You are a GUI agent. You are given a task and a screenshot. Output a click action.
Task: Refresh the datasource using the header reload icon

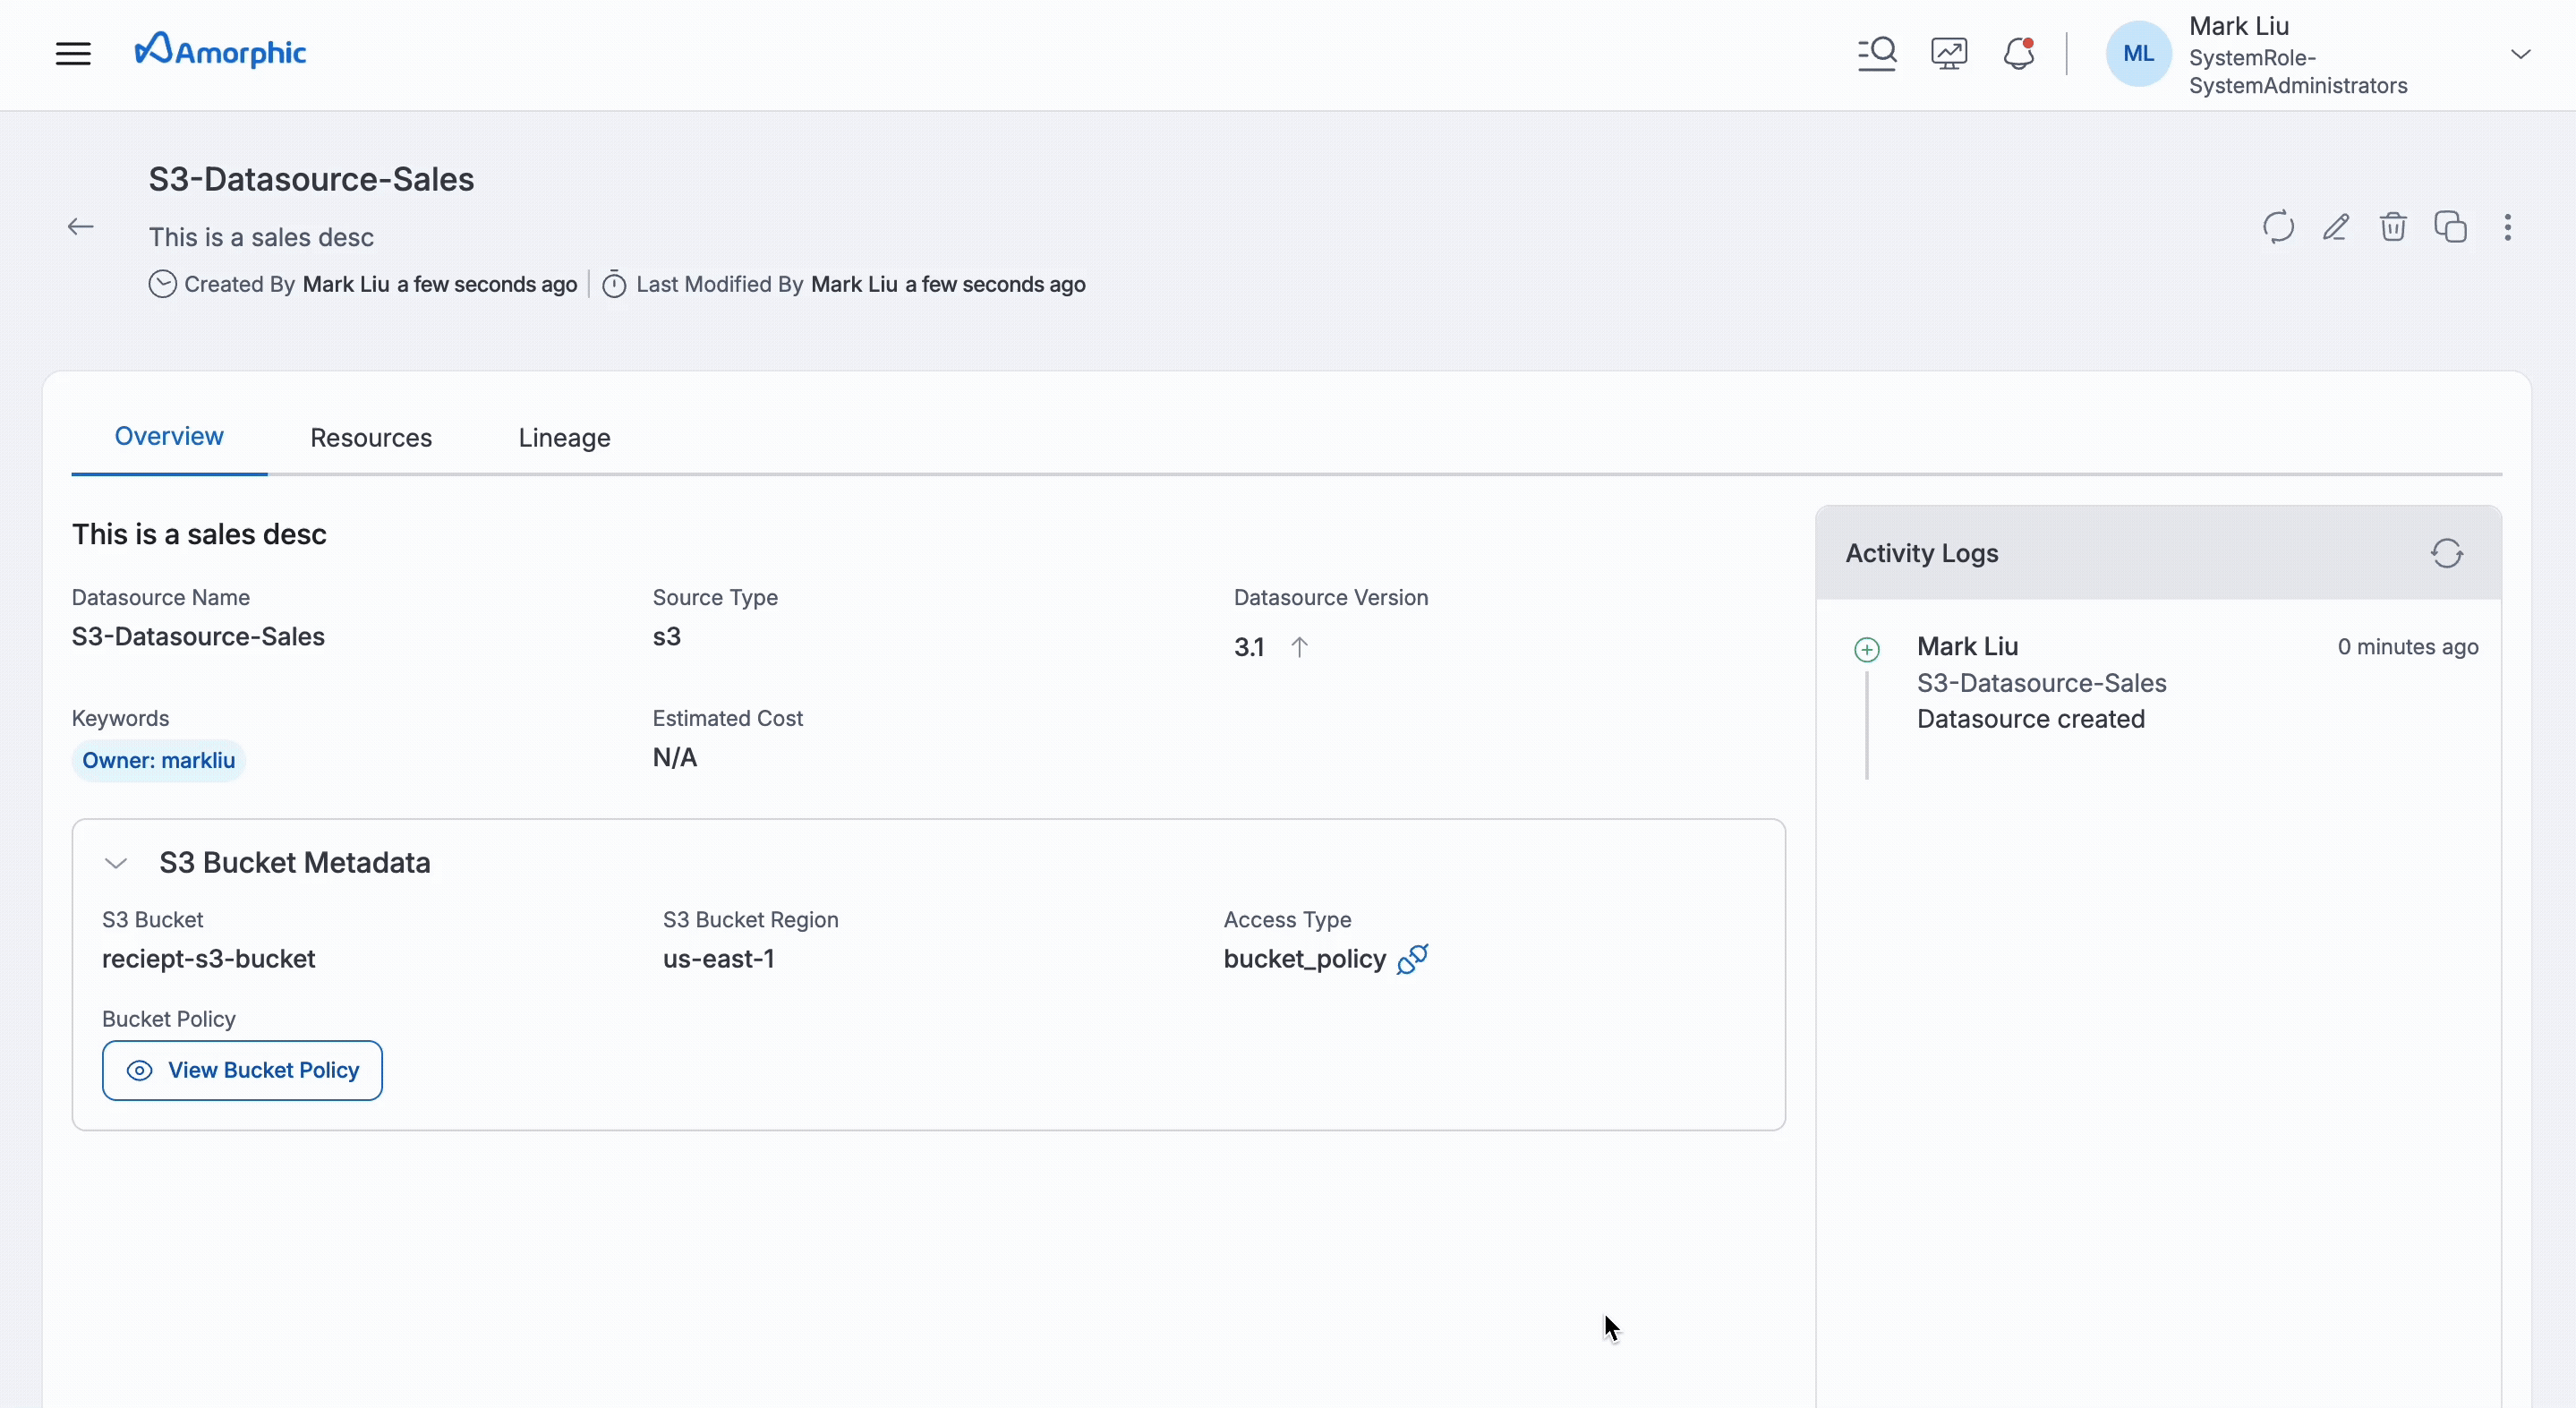tap(2278, 227)
